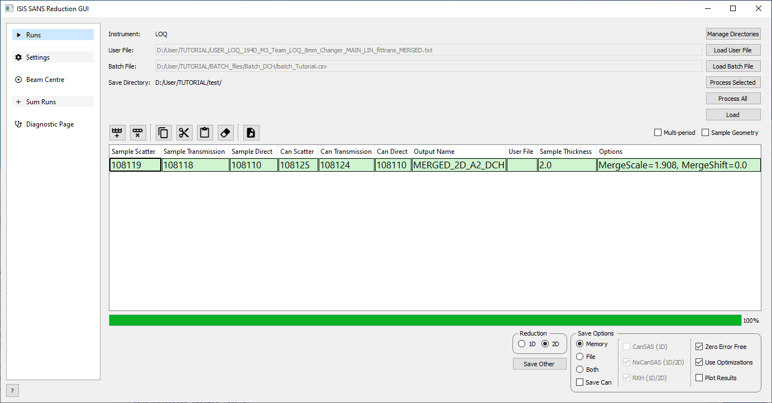The height and width of the screenshot is (403, 772).
Task: Go to the Diagnostic Page tab
Action: (50, 124)
